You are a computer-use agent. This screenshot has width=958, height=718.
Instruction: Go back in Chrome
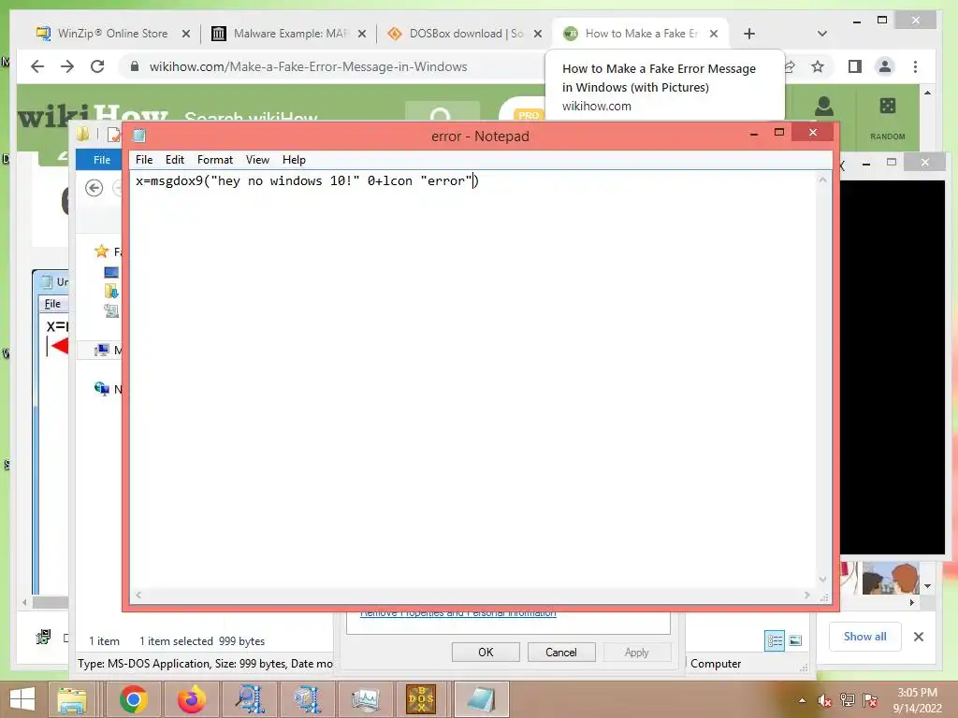pos(37,66)
